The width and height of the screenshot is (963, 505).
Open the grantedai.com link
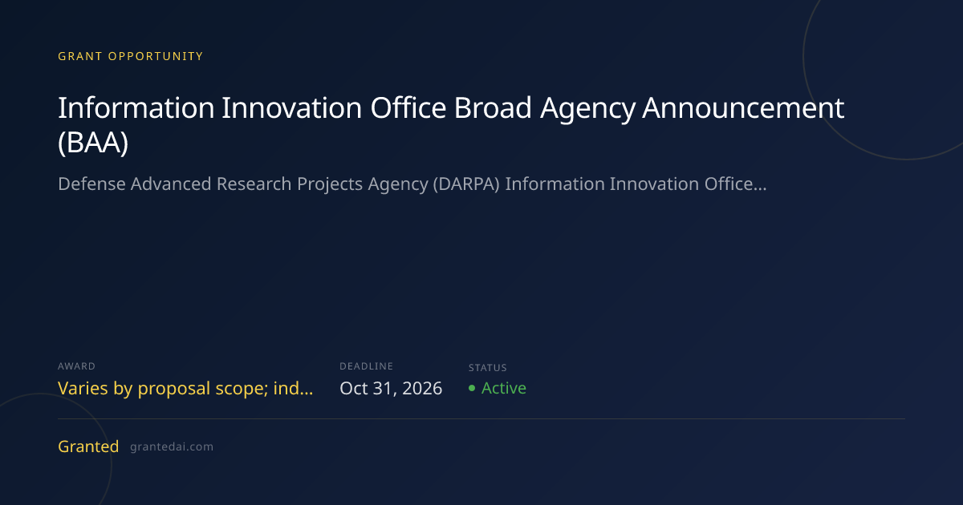point(172,447)
